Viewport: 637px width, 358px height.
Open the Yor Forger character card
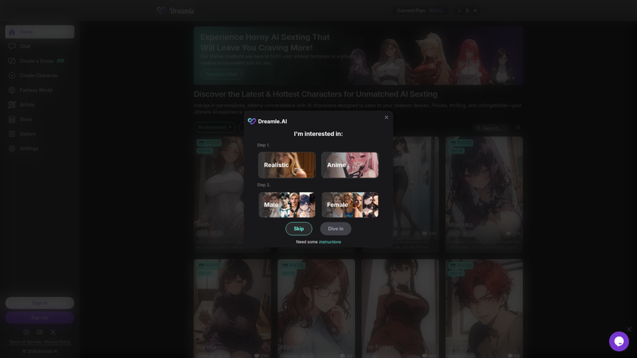(x=400, y=308)
